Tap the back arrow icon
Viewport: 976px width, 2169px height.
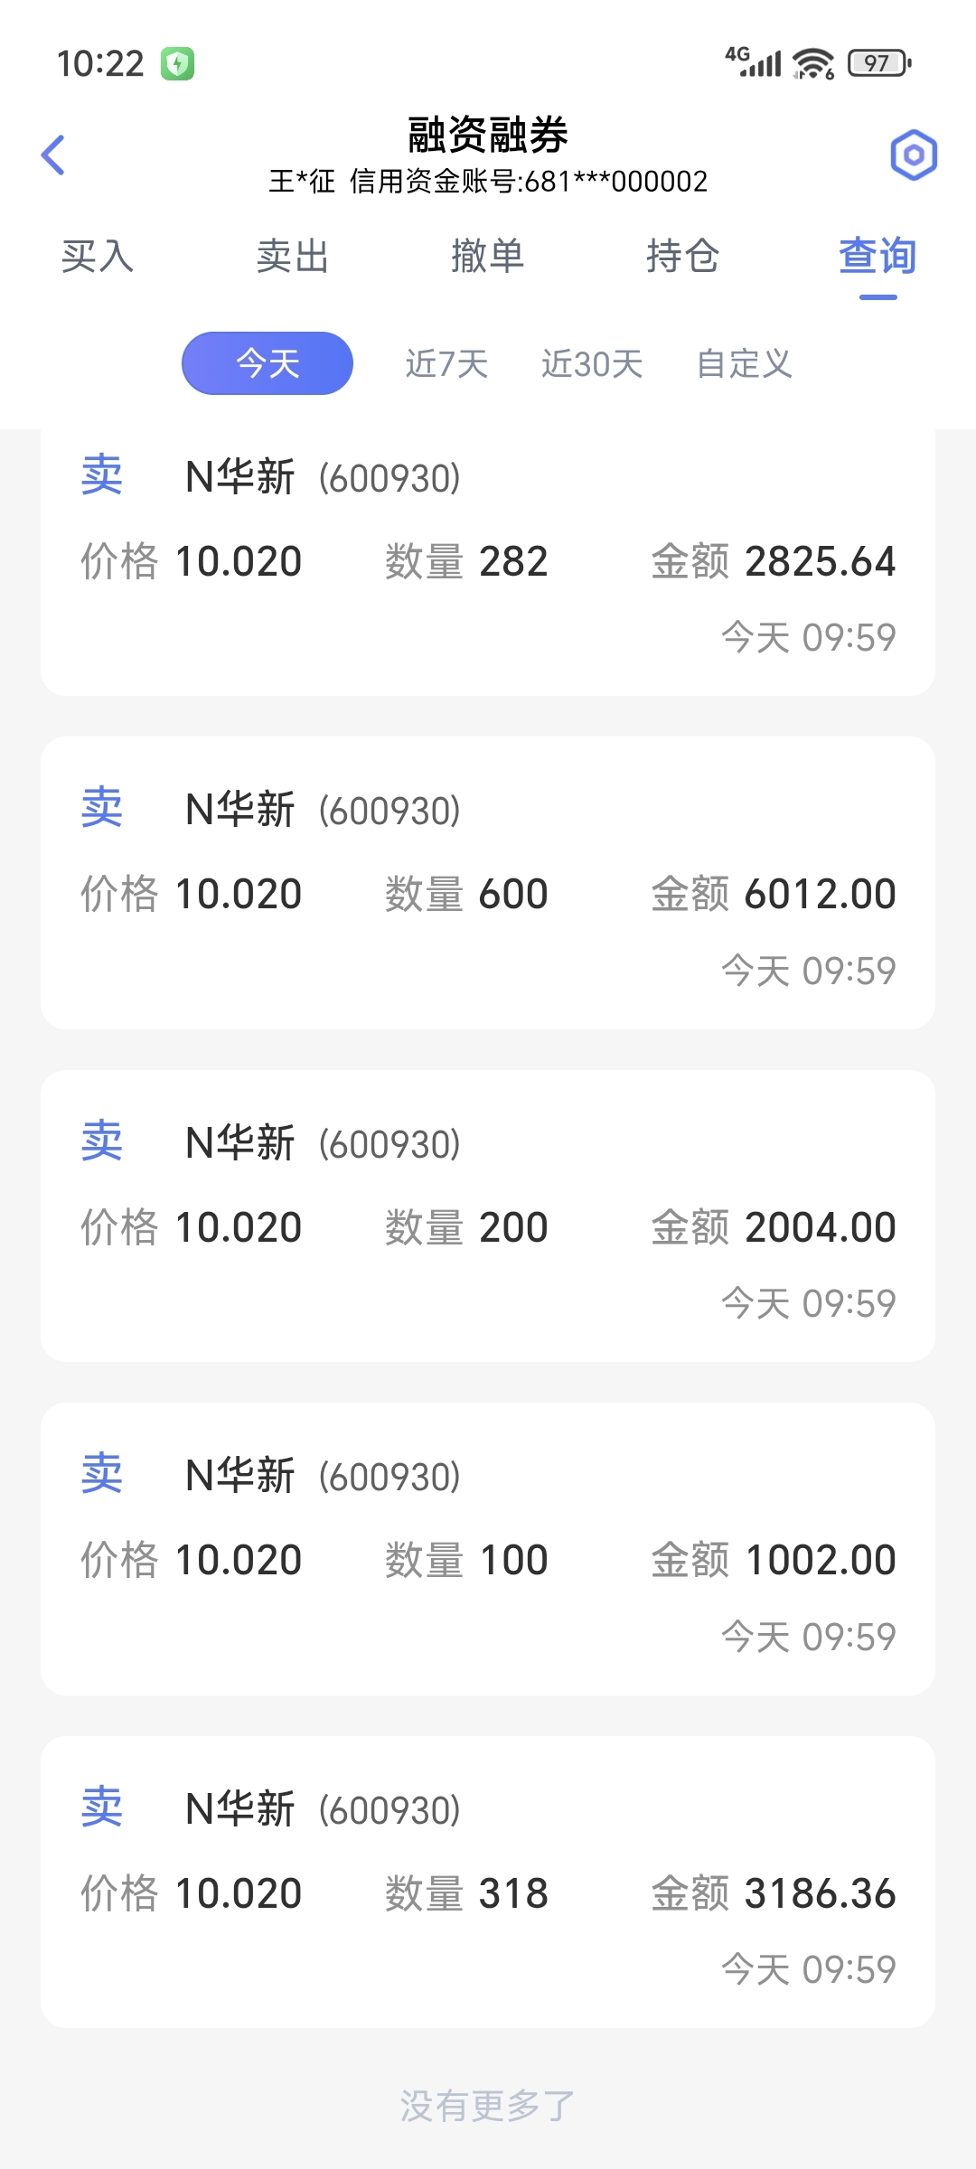53,155
